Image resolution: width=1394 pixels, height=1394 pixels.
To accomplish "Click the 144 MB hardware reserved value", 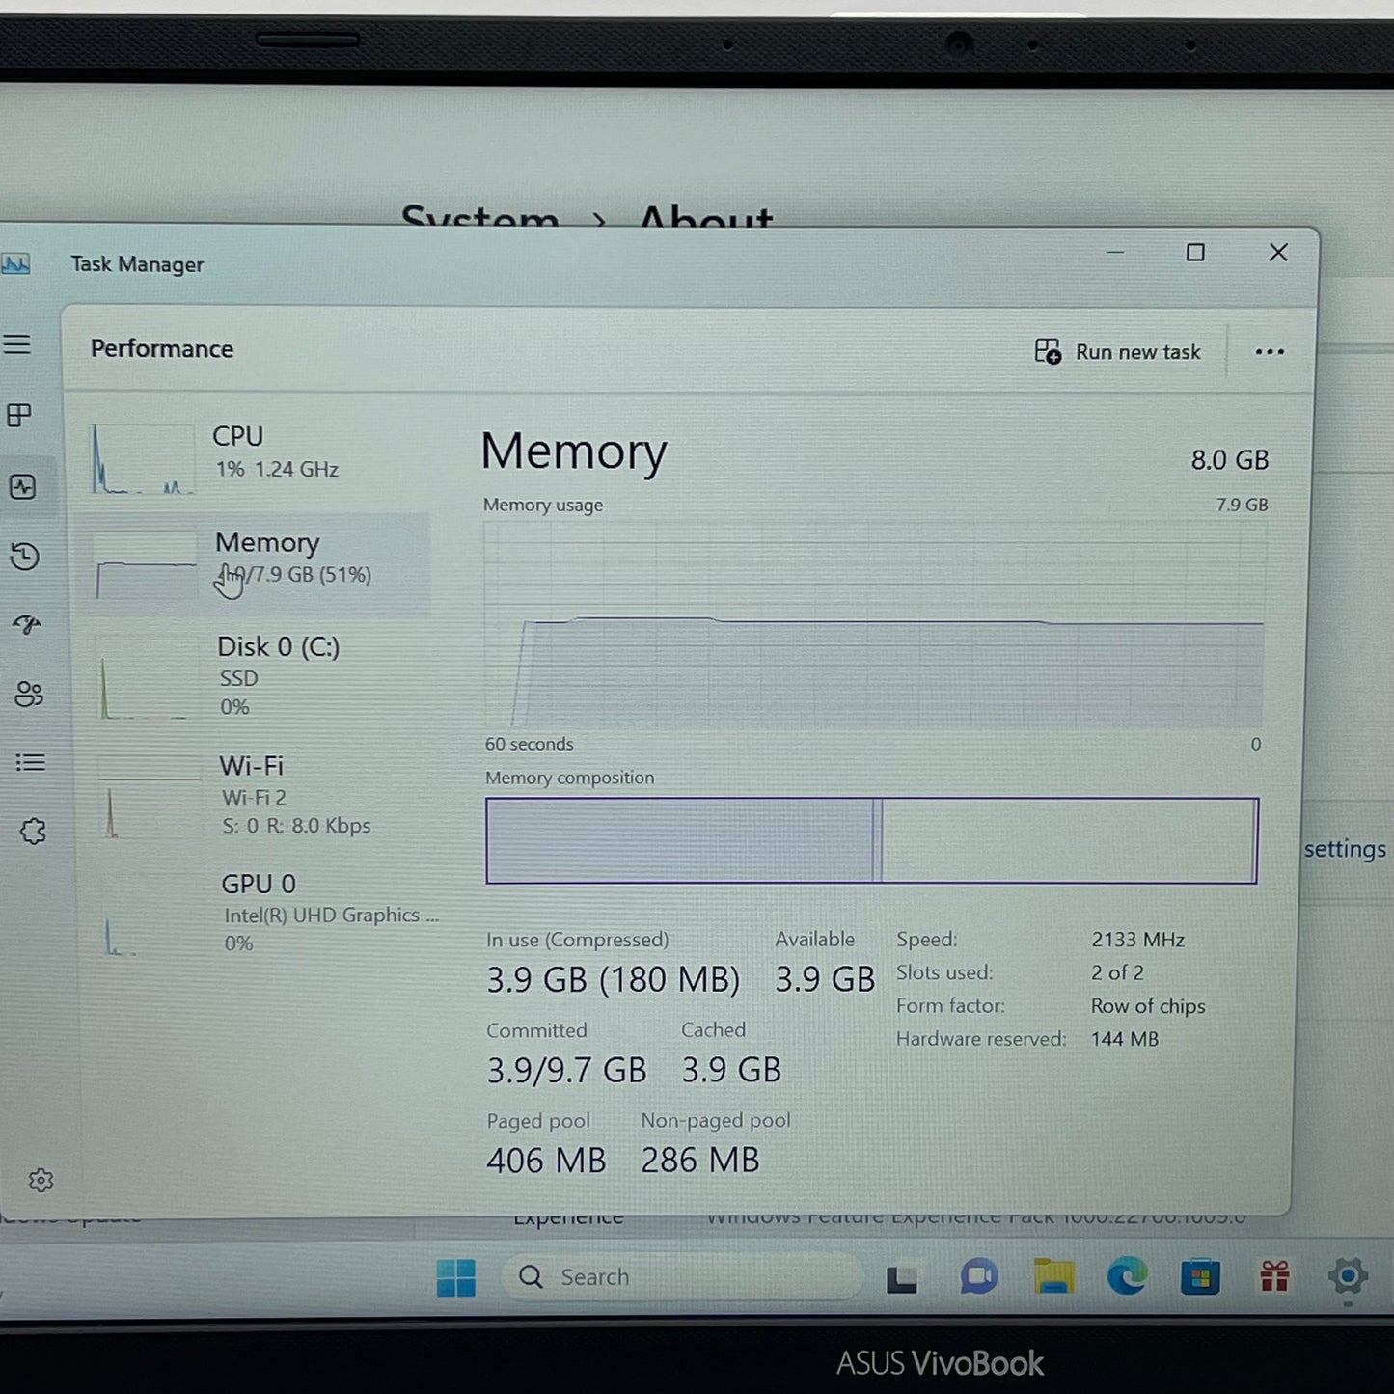I will coord(1125,1039).
